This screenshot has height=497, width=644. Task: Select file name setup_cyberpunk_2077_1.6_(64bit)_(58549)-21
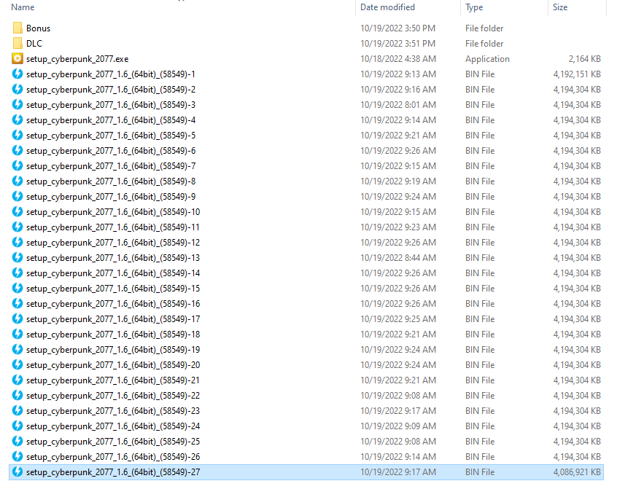tap(113, 380)
